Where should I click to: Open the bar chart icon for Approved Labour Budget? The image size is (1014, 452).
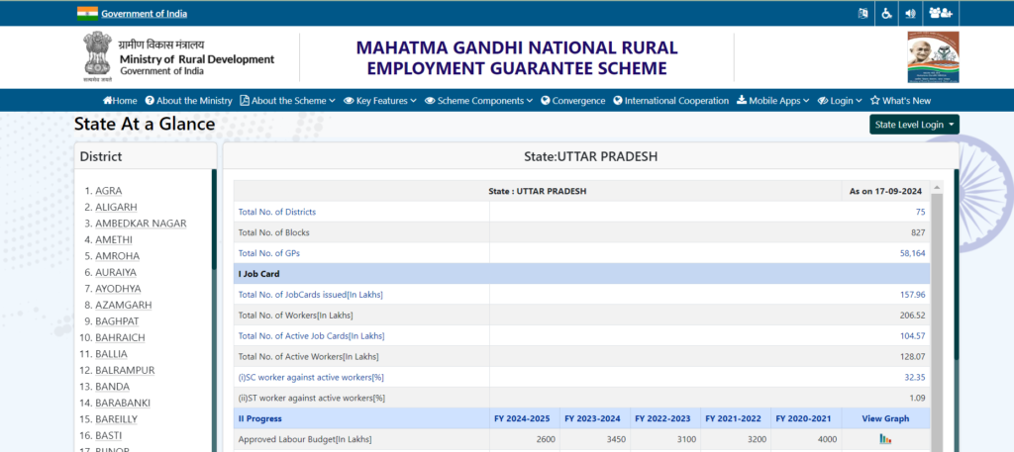pos(885,439)
